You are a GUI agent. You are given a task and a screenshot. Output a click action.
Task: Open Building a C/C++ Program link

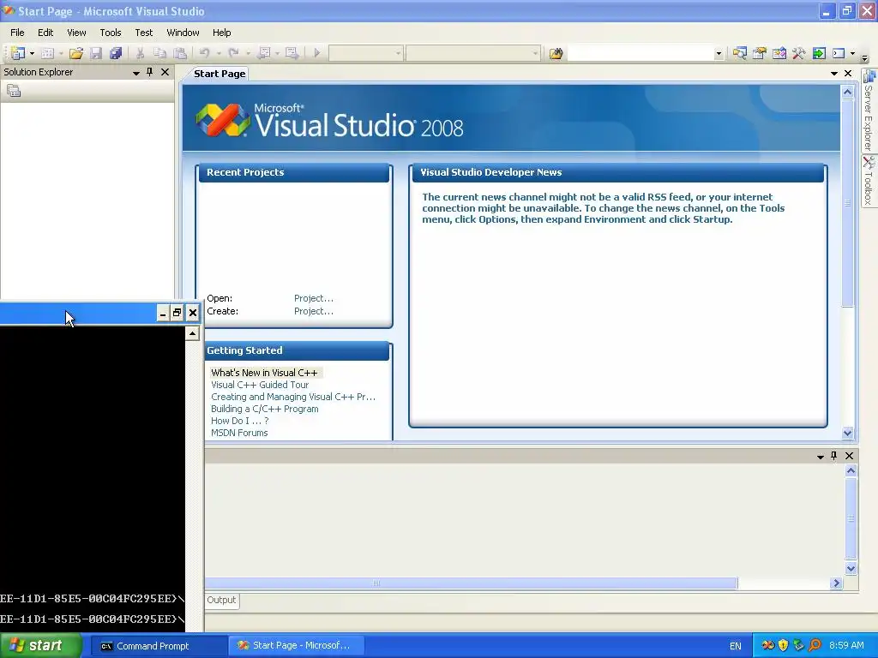[265, 409]
